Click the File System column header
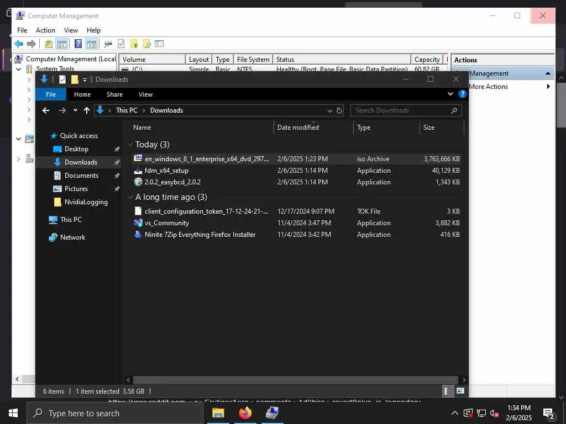This screenshot has width=566, height=424. point(253,60)
